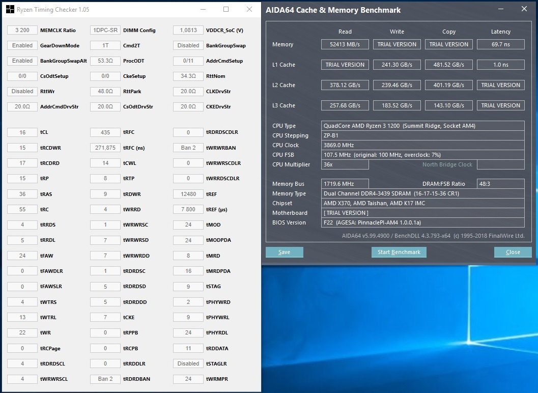
Task: Close the Ryzen Timing Checker window
Action: [249, 9]
